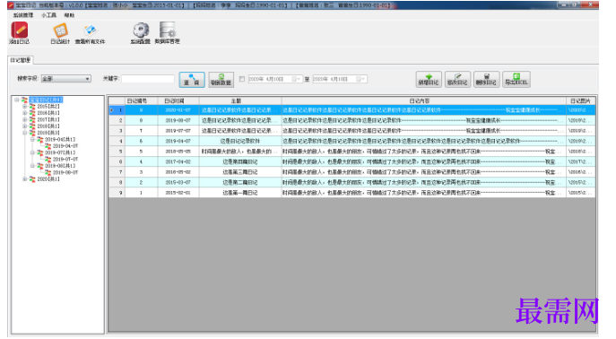Select the 2019-08-07 leaf tree item
The image size is (616, 339).
[x=65, y=172]
